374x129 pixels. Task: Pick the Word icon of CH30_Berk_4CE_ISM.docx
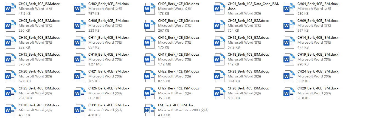pos(11,110)
